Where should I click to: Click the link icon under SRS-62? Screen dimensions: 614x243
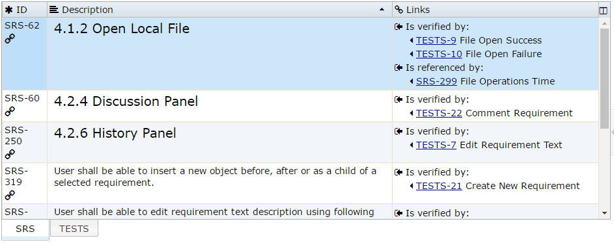10,39
